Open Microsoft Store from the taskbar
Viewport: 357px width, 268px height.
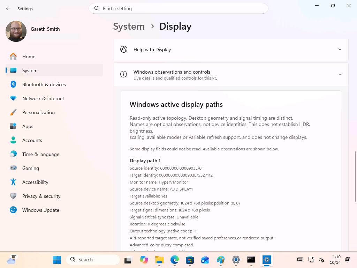coord(190,260)
